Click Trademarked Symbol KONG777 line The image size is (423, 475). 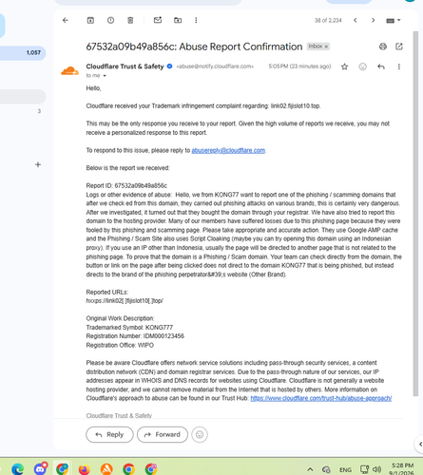click(x=129, y=328)
